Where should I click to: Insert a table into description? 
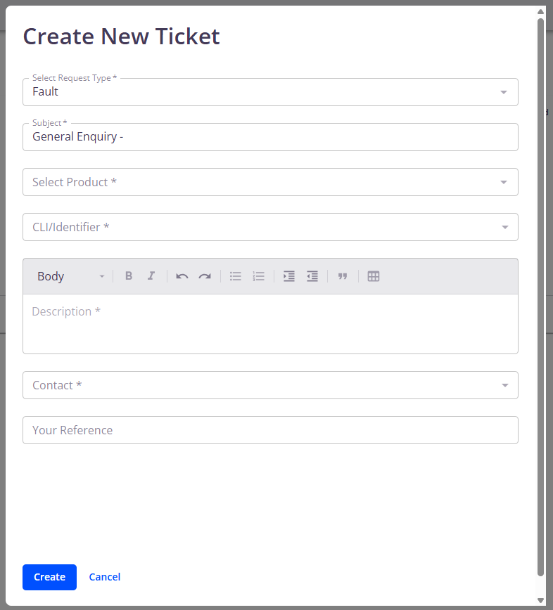tap(374, 276)
